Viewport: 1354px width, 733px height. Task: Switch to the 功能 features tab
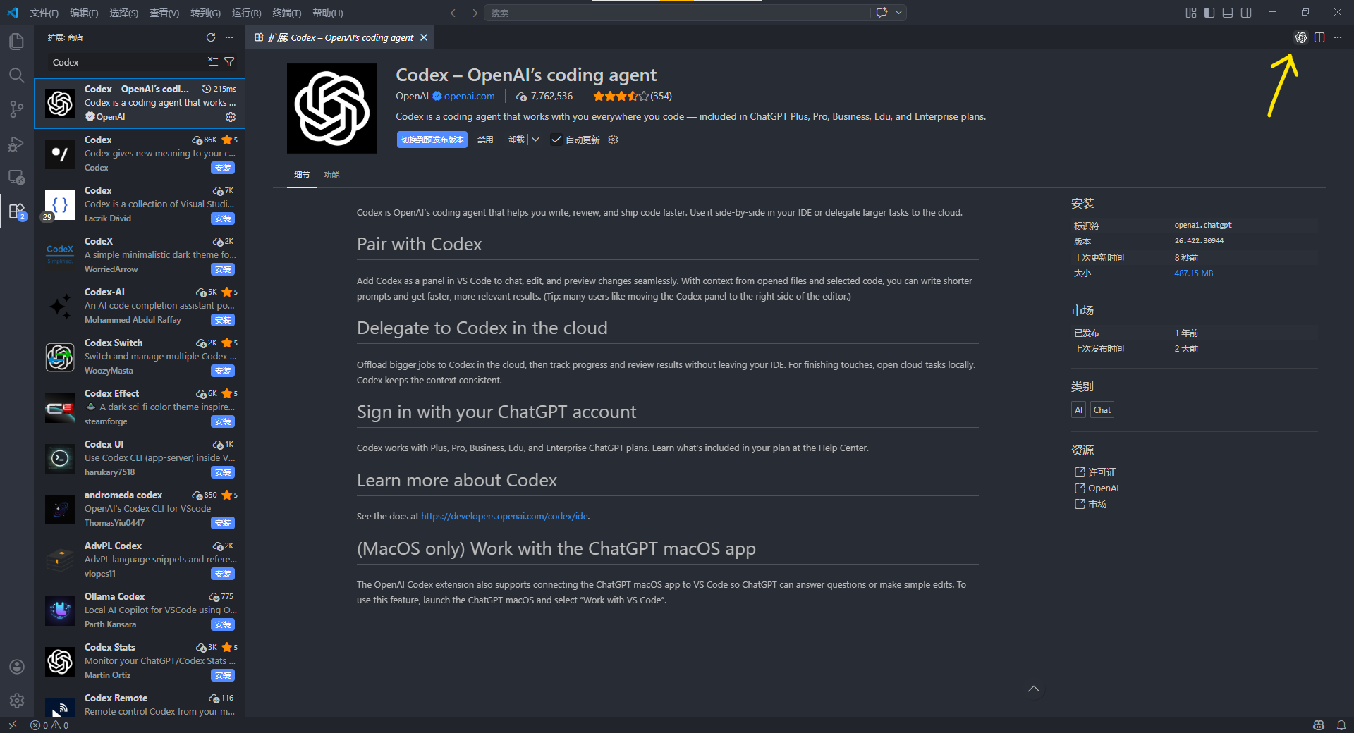(331, 175)
